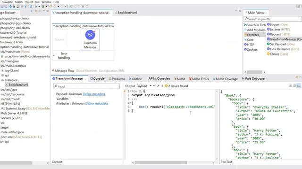Click the edit pencil icon next to Output Payload
The height and width of the screenshot is (169, 302).
(158, 86)
